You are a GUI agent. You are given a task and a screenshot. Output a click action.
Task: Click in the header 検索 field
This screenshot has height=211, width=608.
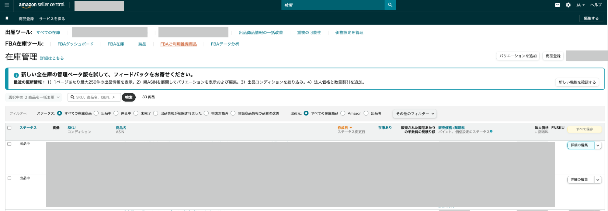[333, 5]
